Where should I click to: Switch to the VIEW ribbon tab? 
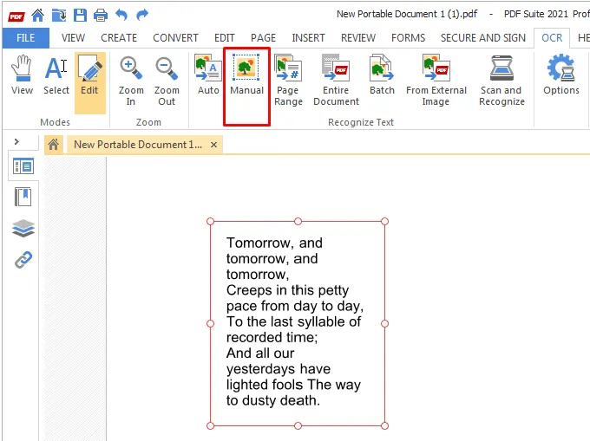pos(74,38)
